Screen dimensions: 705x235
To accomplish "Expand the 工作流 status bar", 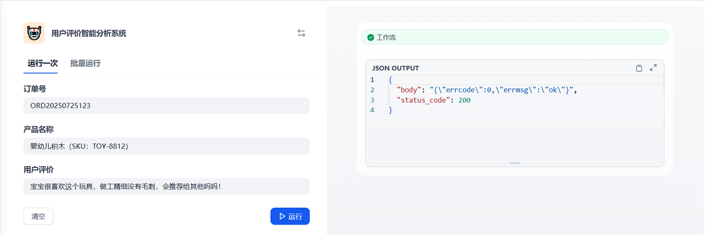I will [515, 37].
